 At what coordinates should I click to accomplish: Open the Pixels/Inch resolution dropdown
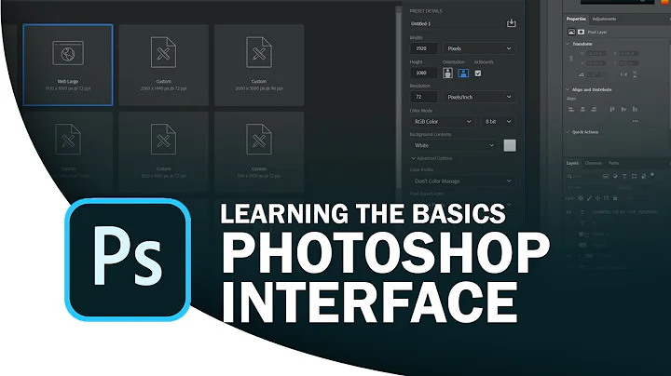pyautogui.click(x=479, y=97)
